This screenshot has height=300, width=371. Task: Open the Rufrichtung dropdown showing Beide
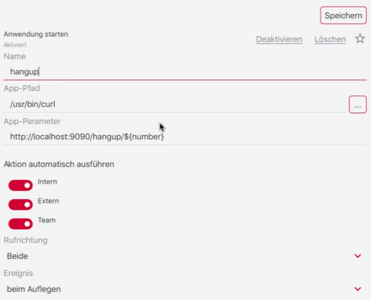tap(185, 256)
